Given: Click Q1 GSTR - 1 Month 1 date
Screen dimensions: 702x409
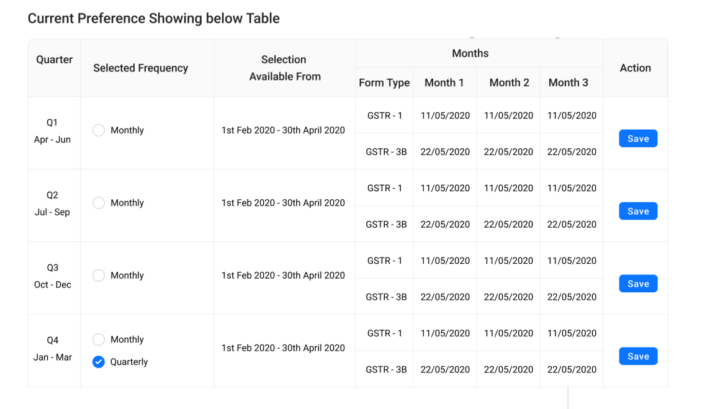Looking at the screenshot, I should (x=445, y=115).
